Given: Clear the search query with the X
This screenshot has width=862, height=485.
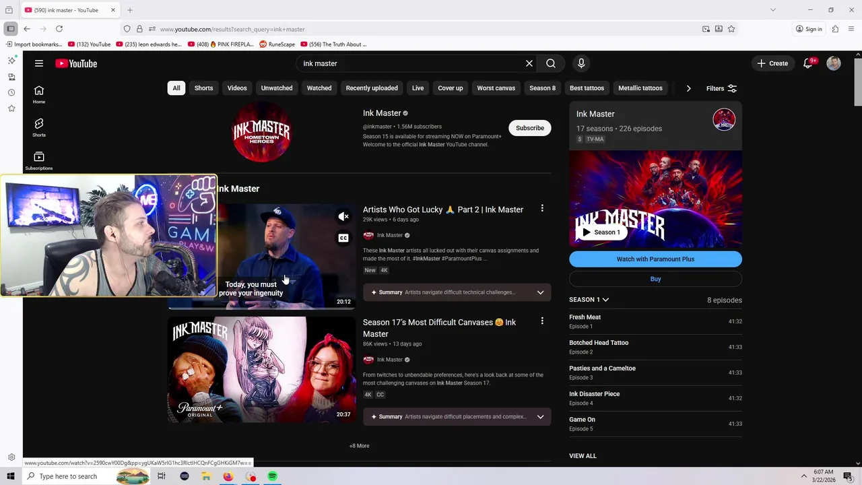Looking at the screenshot, I should point(529,63).
